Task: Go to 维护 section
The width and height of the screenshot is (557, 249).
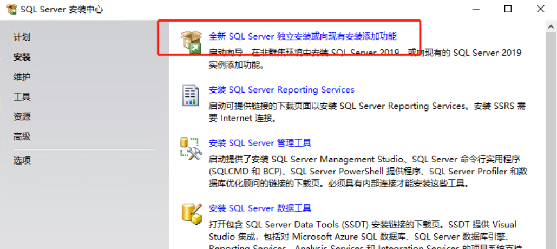Action: [x=22, y=77]
